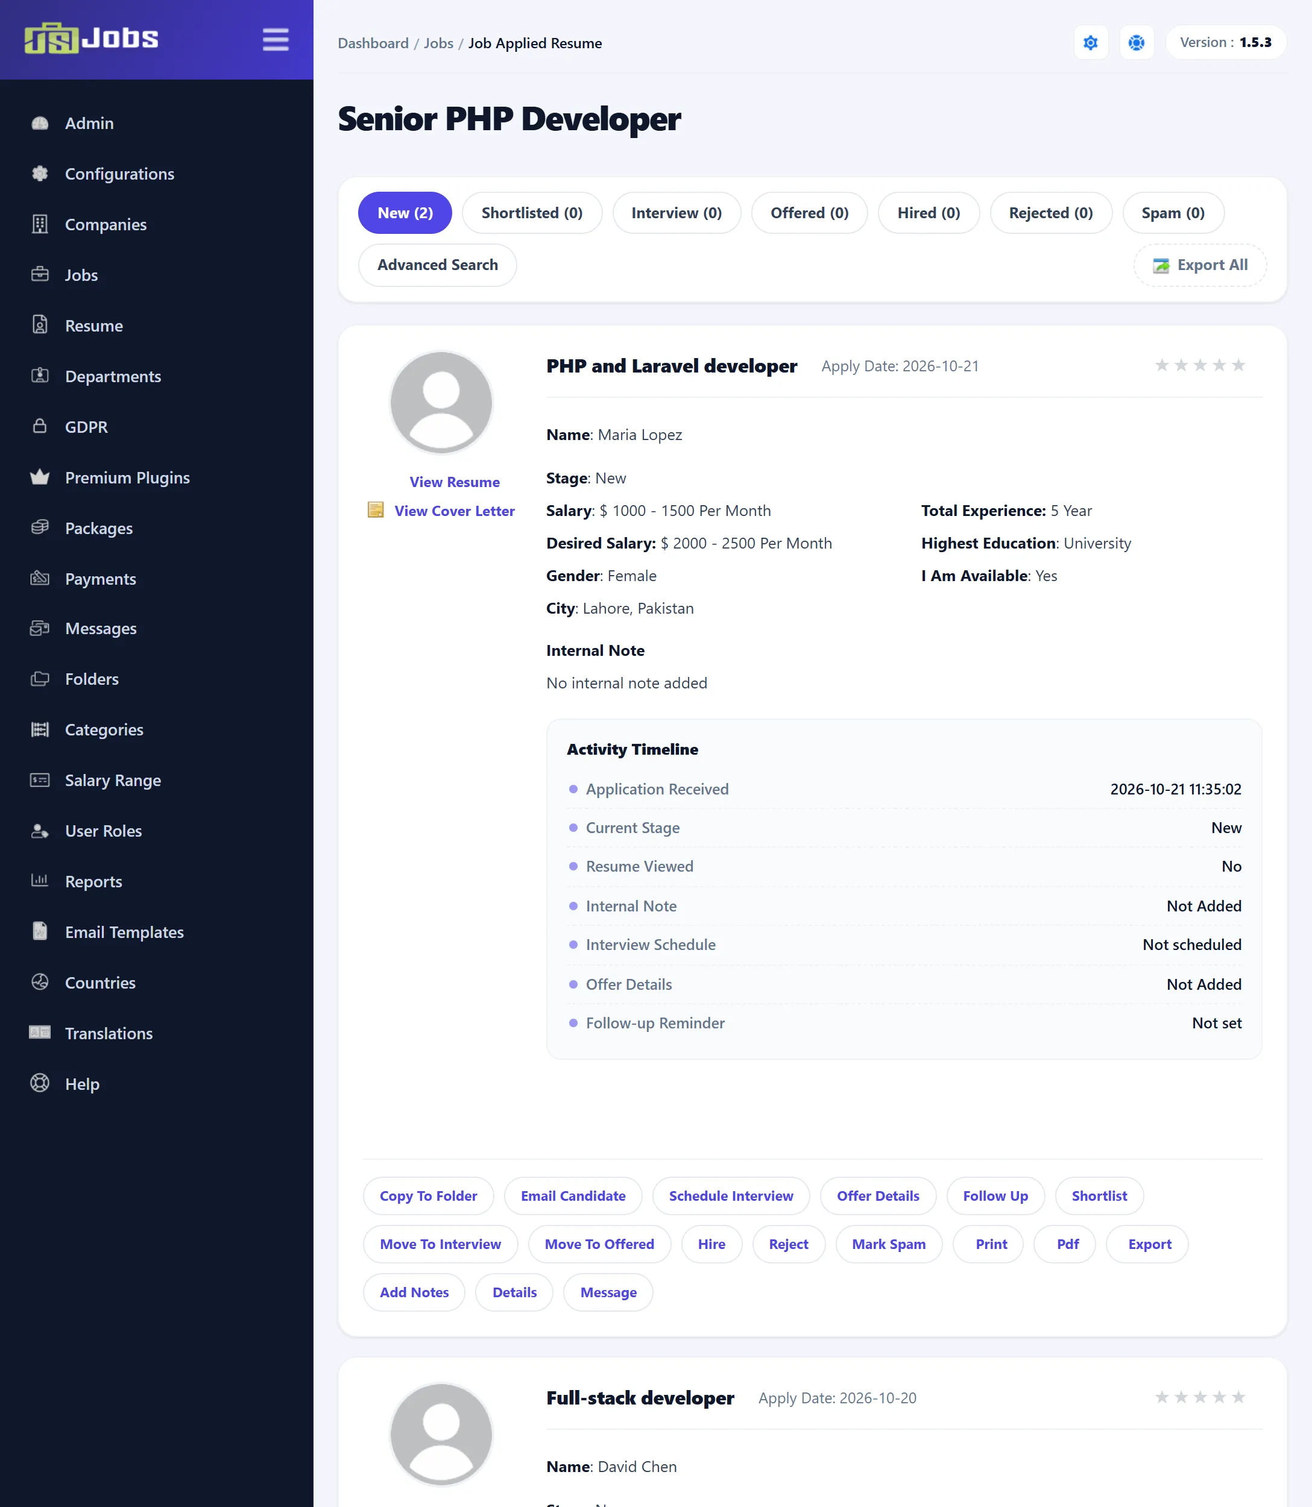Click the Hire button
This screenshot has width=1312, height=1507.
pos(711,1244)
